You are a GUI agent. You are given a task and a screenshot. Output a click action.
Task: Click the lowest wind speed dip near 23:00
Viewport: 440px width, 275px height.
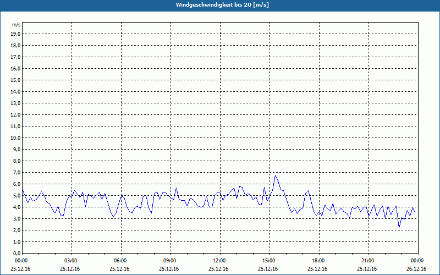click(399, 228)
